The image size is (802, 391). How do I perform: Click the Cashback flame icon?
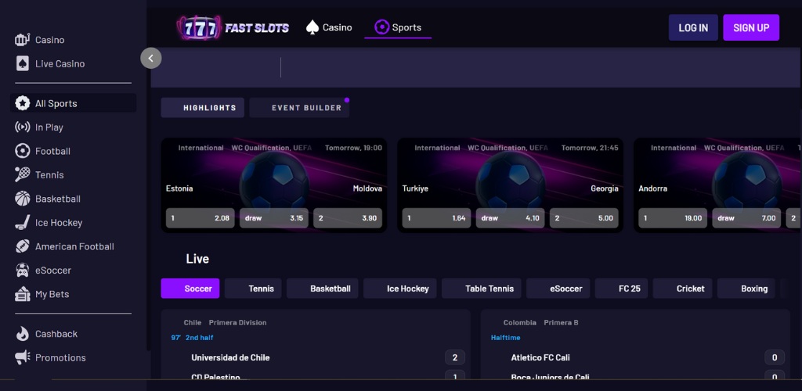22,334
